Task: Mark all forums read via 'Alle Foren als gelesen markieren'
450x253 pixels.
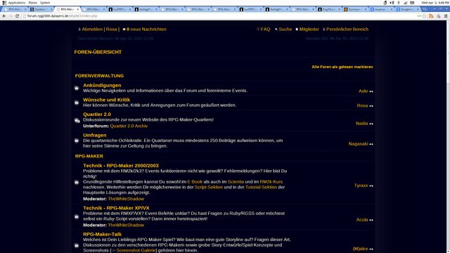Action: [x=342, y=67]
